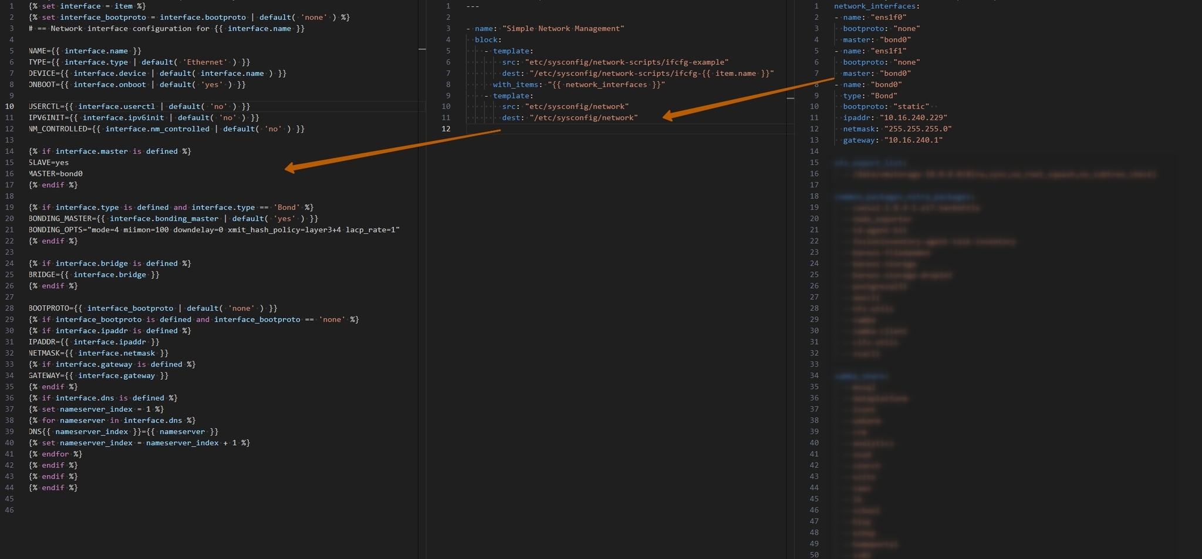Image resolution: width=1202 pixels, height=559 pixels.
Task: Click the {% endfor %} tag
Action: tap(56, 454)
